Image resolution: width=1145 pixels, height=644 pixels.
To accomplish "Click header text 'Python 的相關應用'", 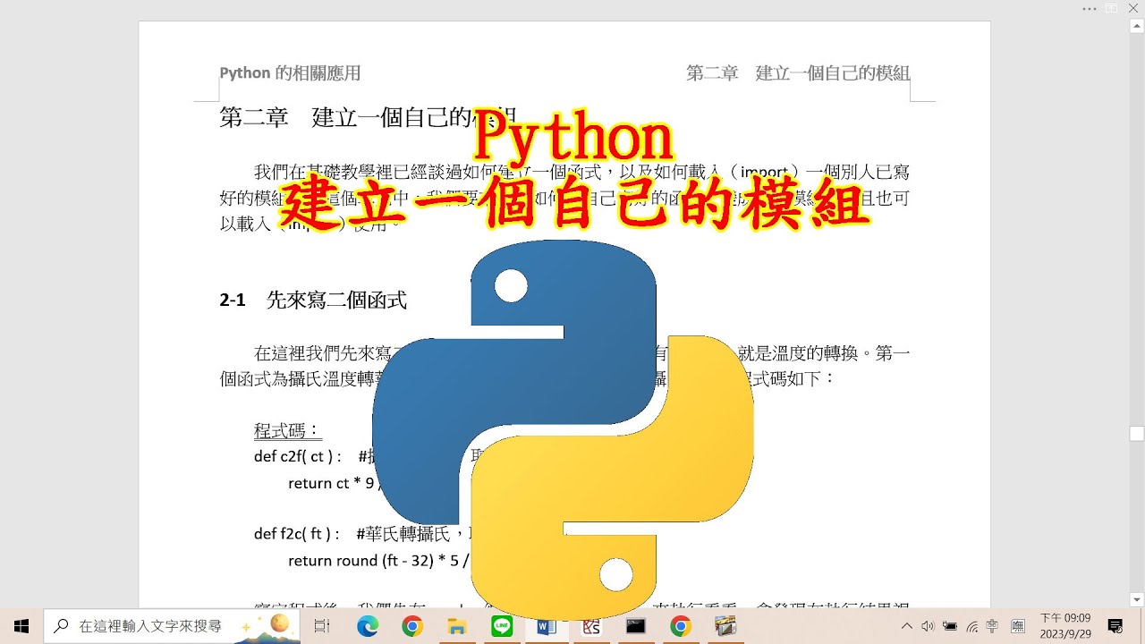I will tap(290, 73).
